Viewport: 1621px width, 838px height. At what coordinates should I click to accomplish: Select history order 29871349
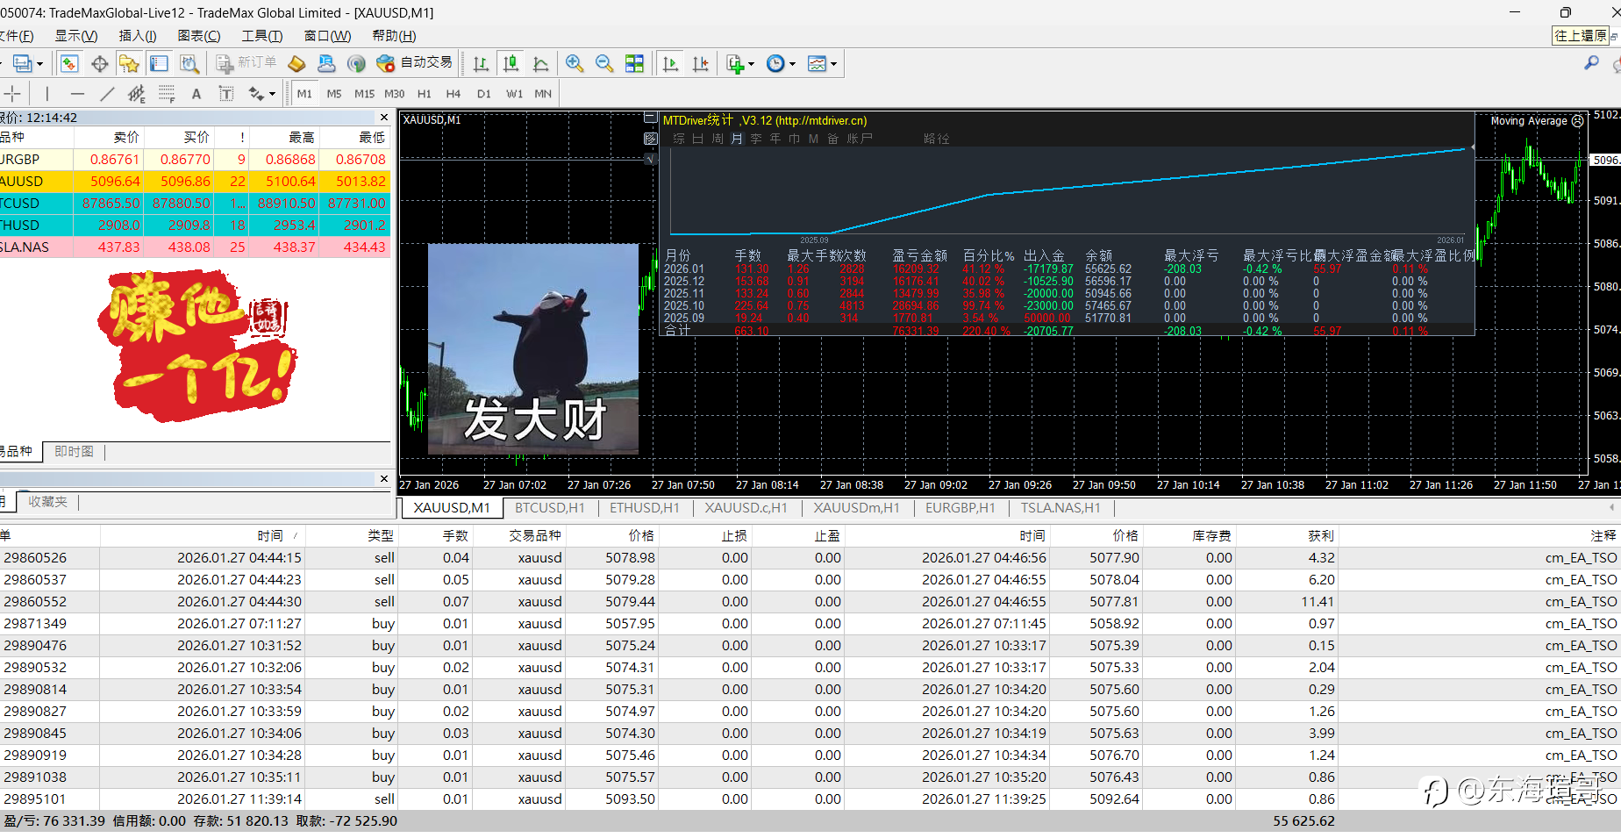pos(810,623)
